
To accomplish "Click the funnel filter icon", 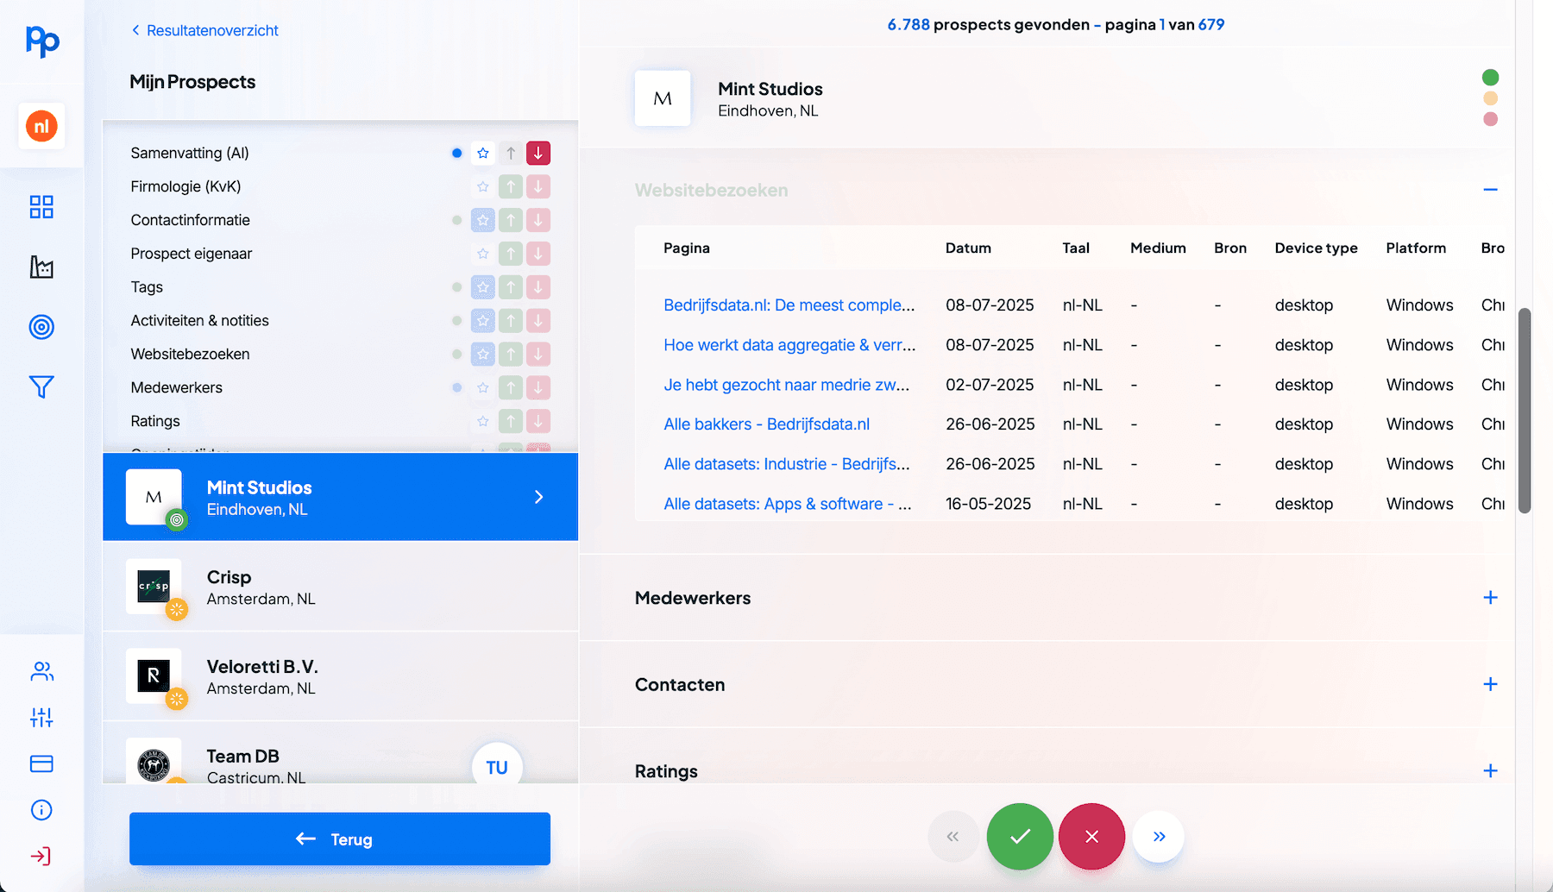I will (x=41, y=386).
